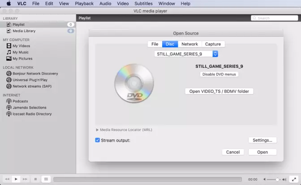Image resolution: width=301 pixels, height=185 pixels.
Task: Click the Podcasts broadcast icon
Action: pos(9,101)
